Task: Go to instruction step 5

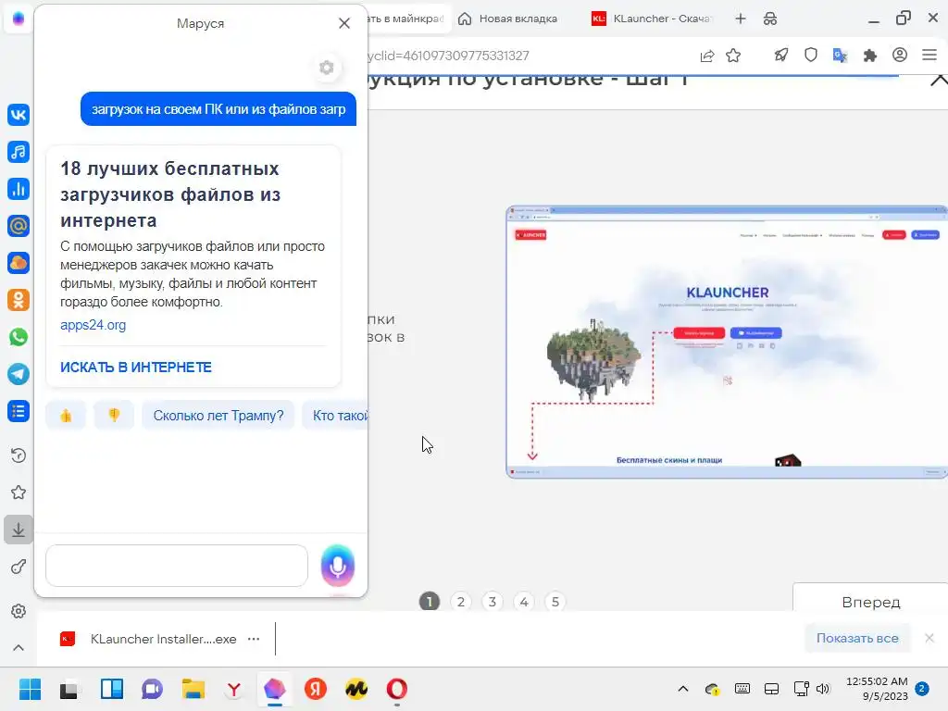Action: coord(555,602)
